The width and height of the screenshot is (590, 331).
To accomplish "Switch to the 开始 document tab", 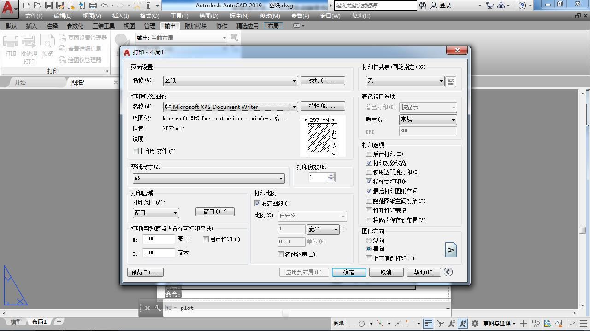I will (20, 82).
